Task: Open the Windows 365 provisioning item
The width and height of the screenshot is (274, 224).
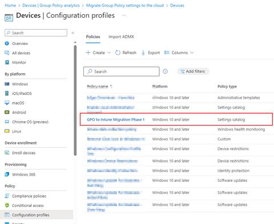Action: click(20, 175)
